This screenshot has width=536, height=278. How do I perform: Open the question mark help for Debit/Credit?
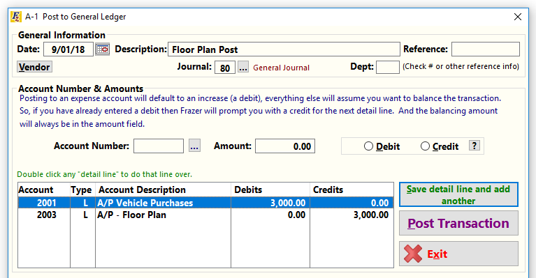click(474, 146)
